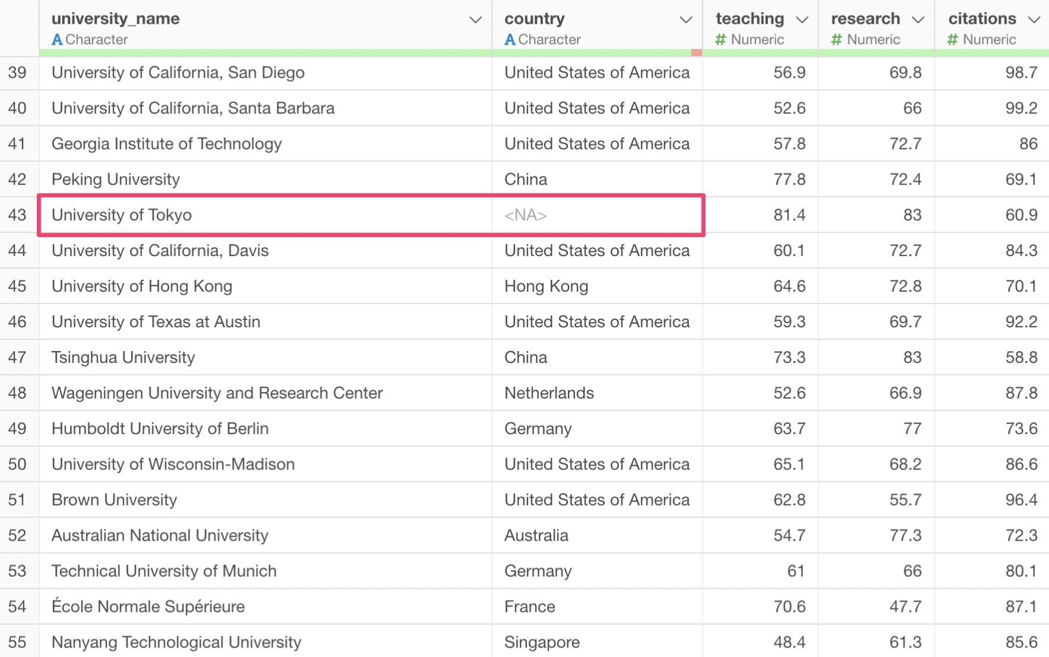Select research value 77.3 for Australian National University

click(x=876, y=536)
